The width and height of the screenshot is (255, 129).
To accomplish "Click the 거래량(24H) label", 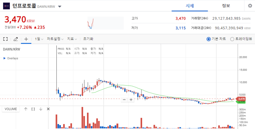I will click(200, 19).
